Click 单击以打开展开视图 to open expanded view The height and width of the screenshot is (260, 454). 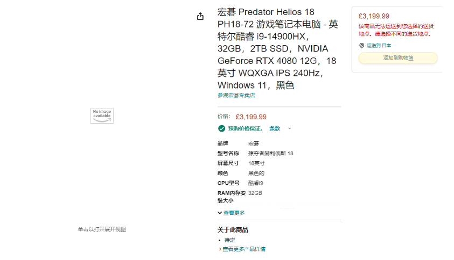pos(102,229)
